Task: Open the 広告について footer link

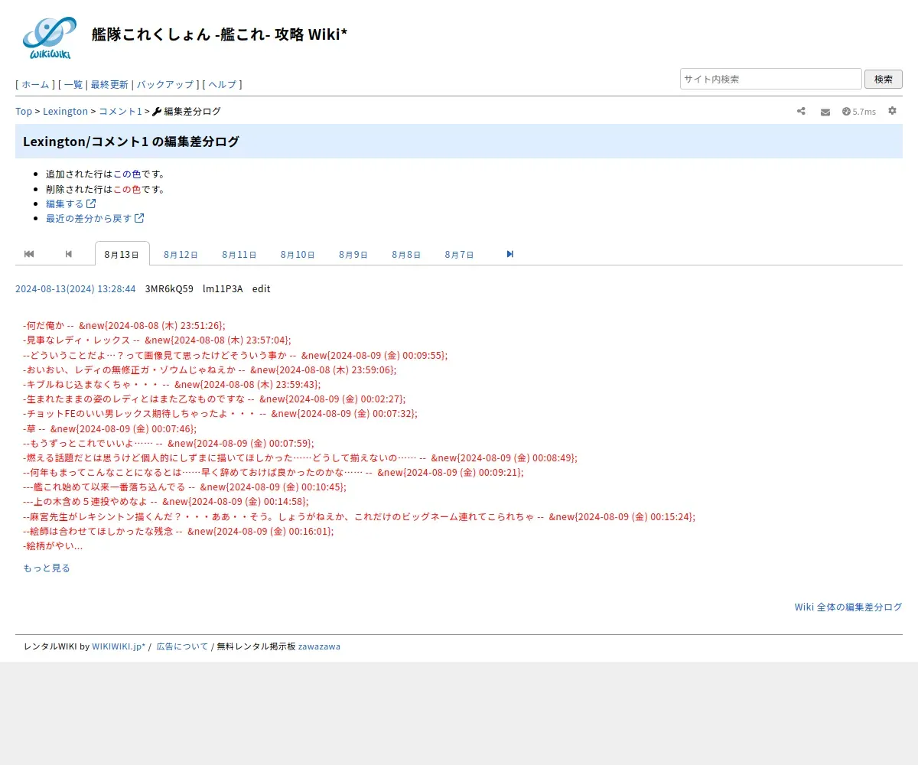Action: tap(182, 646)
